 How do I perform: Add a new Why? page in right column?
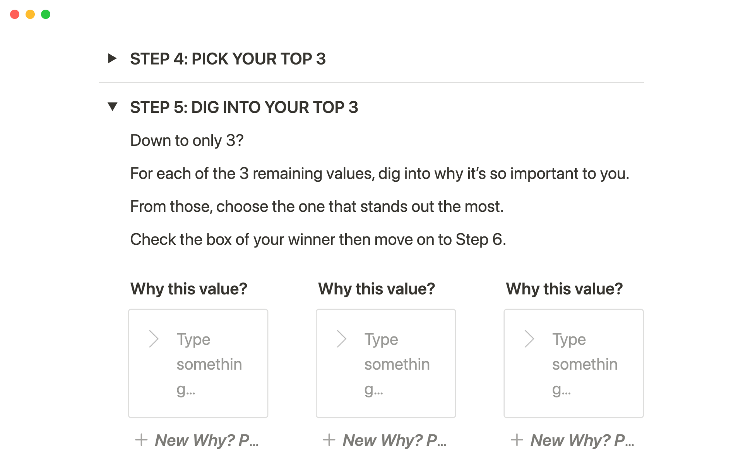click(572, 440)
